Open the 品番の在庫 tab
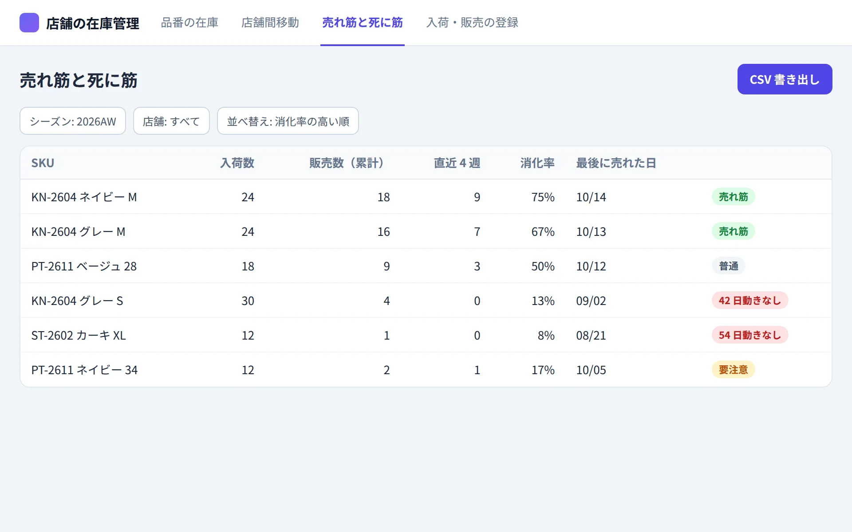Screen dimensions: 852x532 point(189,23)
